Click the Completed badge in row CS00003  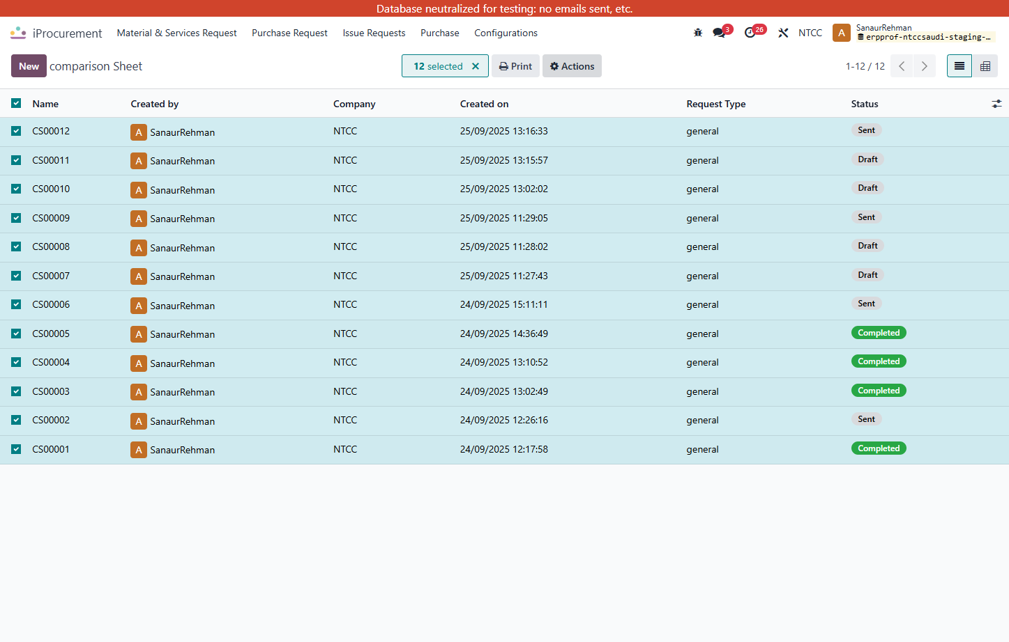coord(879,391)
